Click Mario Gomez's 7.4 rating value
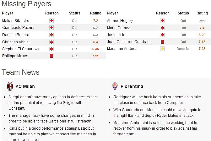This screenshot has height=141, width=211. 202,28
